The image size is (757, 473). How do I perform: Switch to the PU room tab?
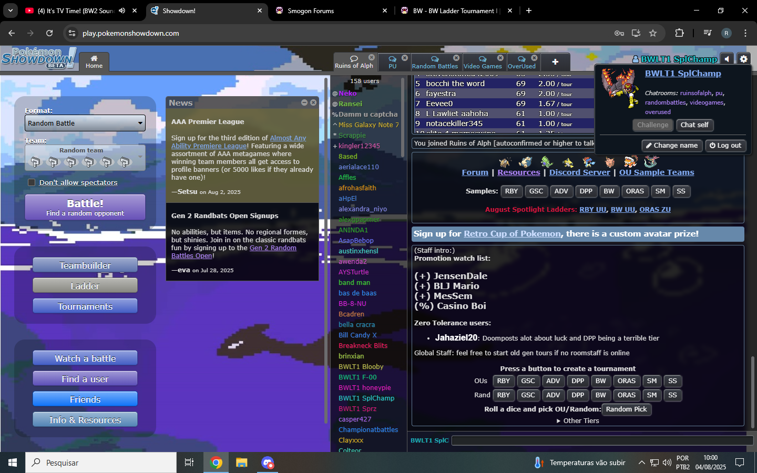[x=393, y=62]
